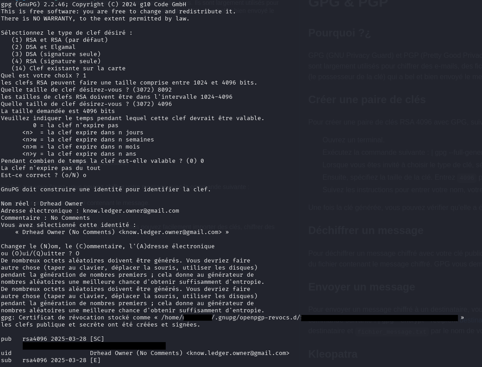Click the '.gnupg/openpgp-revocs.d/' path segment
Screen dimensions: 482x367
[x=257, y=318]
